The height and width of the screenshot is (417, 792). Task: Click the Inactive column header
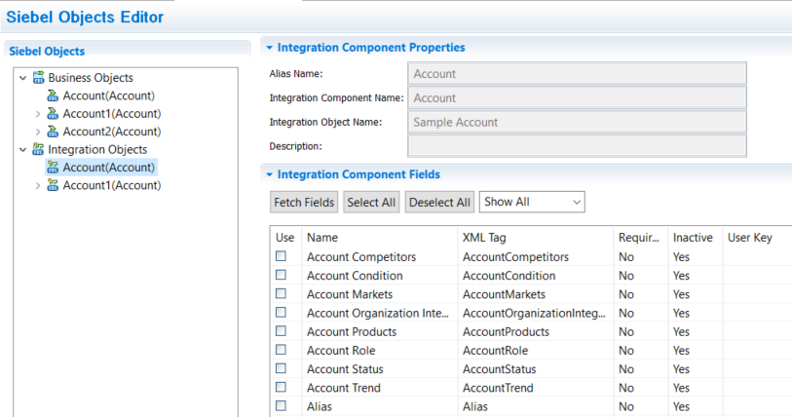[x=693, y=238]
